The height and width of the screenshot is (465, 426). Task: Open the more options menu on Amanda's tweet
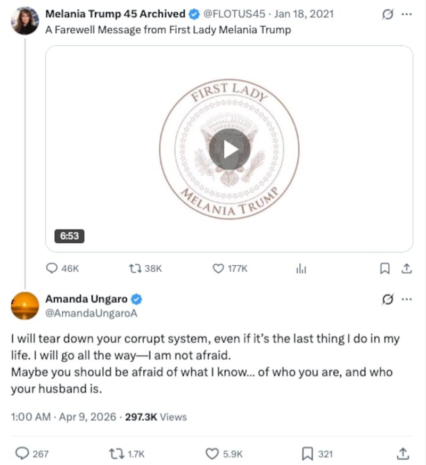(x=407, y=299)
